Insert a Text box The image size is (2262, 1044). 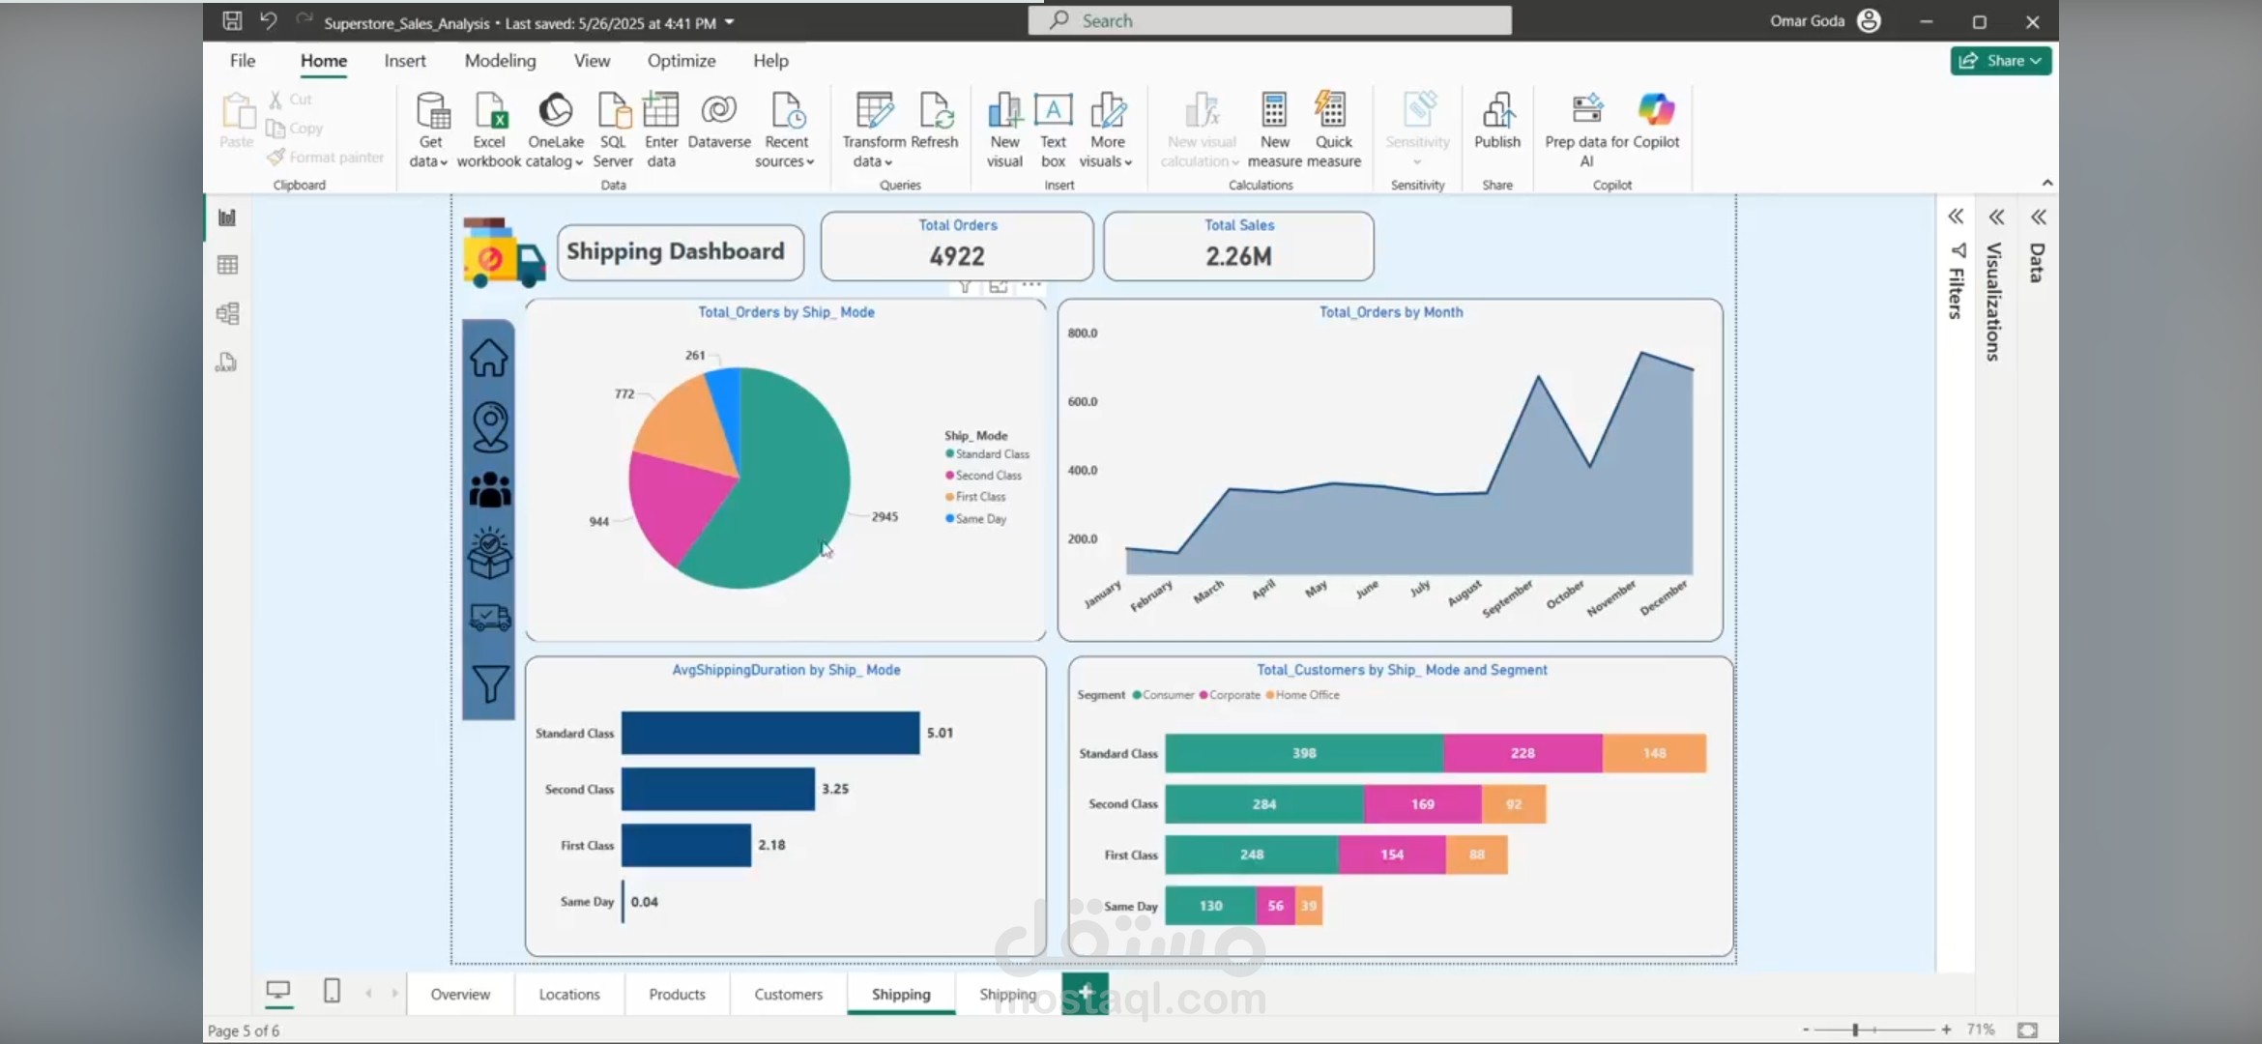pos(1053,130)
